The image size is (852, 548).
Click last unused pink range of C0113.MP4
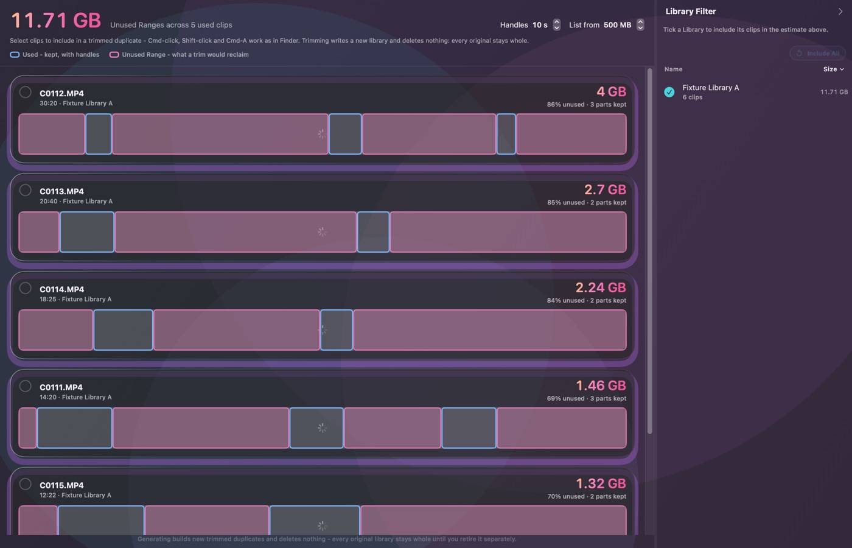(x=508, y=232)
